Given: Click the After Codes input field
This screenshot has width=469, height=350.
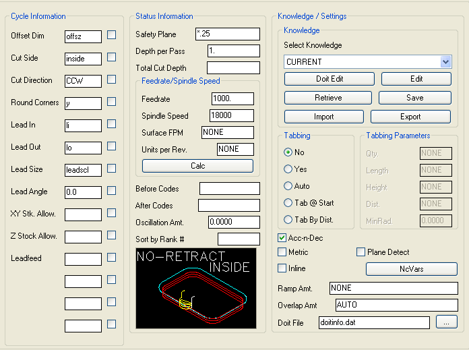Looking at the screenshot, I should click(229, 206).
